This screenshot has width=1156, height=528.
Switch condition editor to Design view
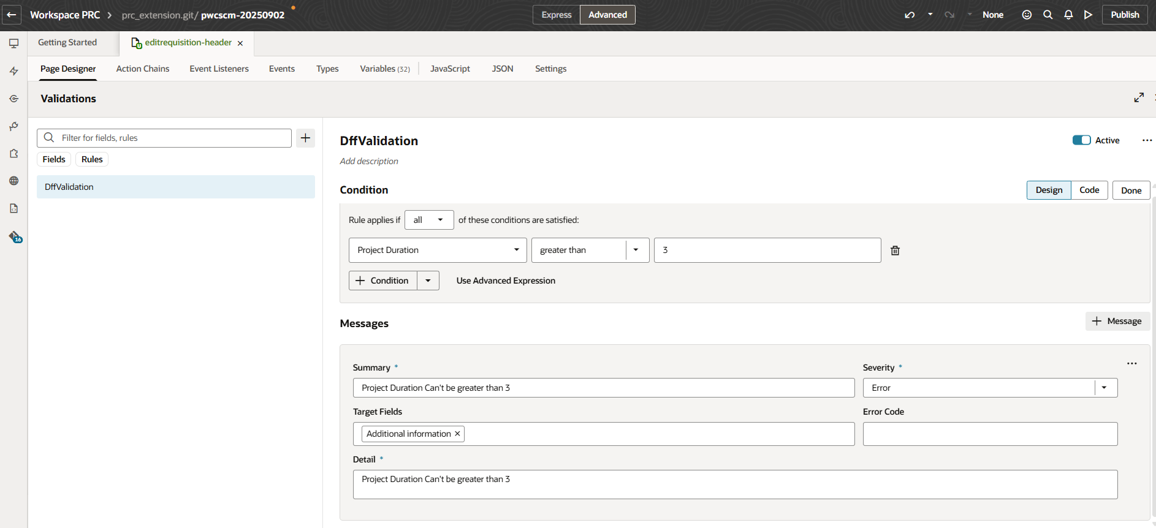pyautogui.click(x=1049, y=190)
